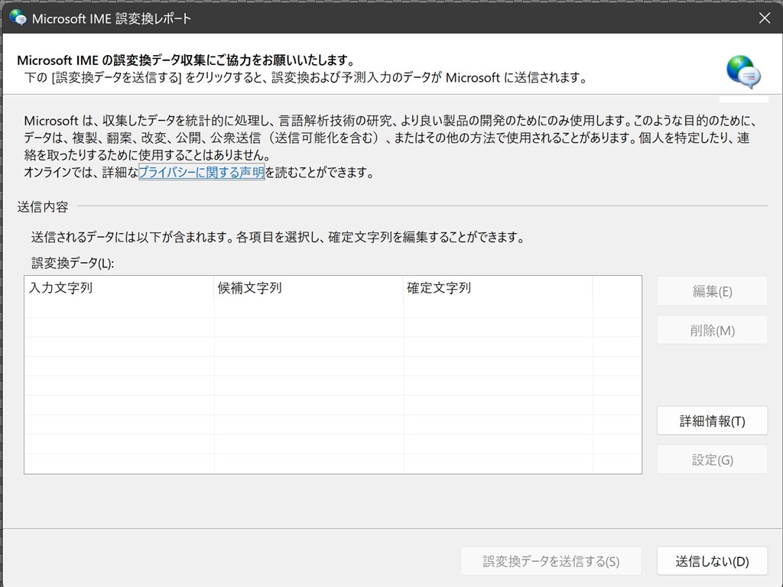The width and height of the screenshot is (783, 587).
Task: Click the bold heading about 誤変換データ収集
Action: pos(187,60)
